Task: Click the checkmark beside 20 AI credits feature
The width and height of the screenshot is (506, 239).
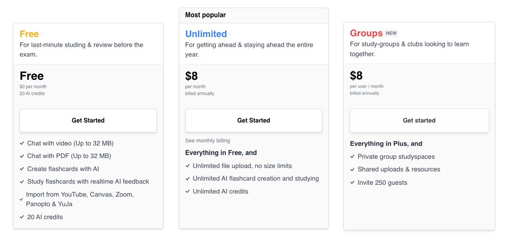Action: (x=22, y=217)
